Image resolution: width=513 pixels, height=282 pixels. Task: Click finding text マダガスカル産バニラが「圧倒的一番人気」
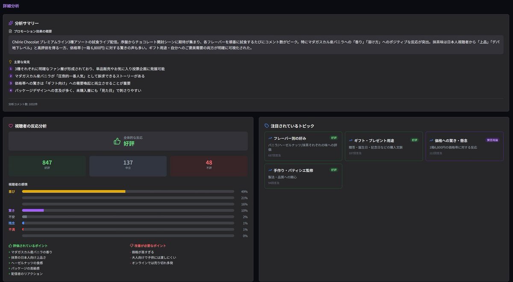(80, 76)
